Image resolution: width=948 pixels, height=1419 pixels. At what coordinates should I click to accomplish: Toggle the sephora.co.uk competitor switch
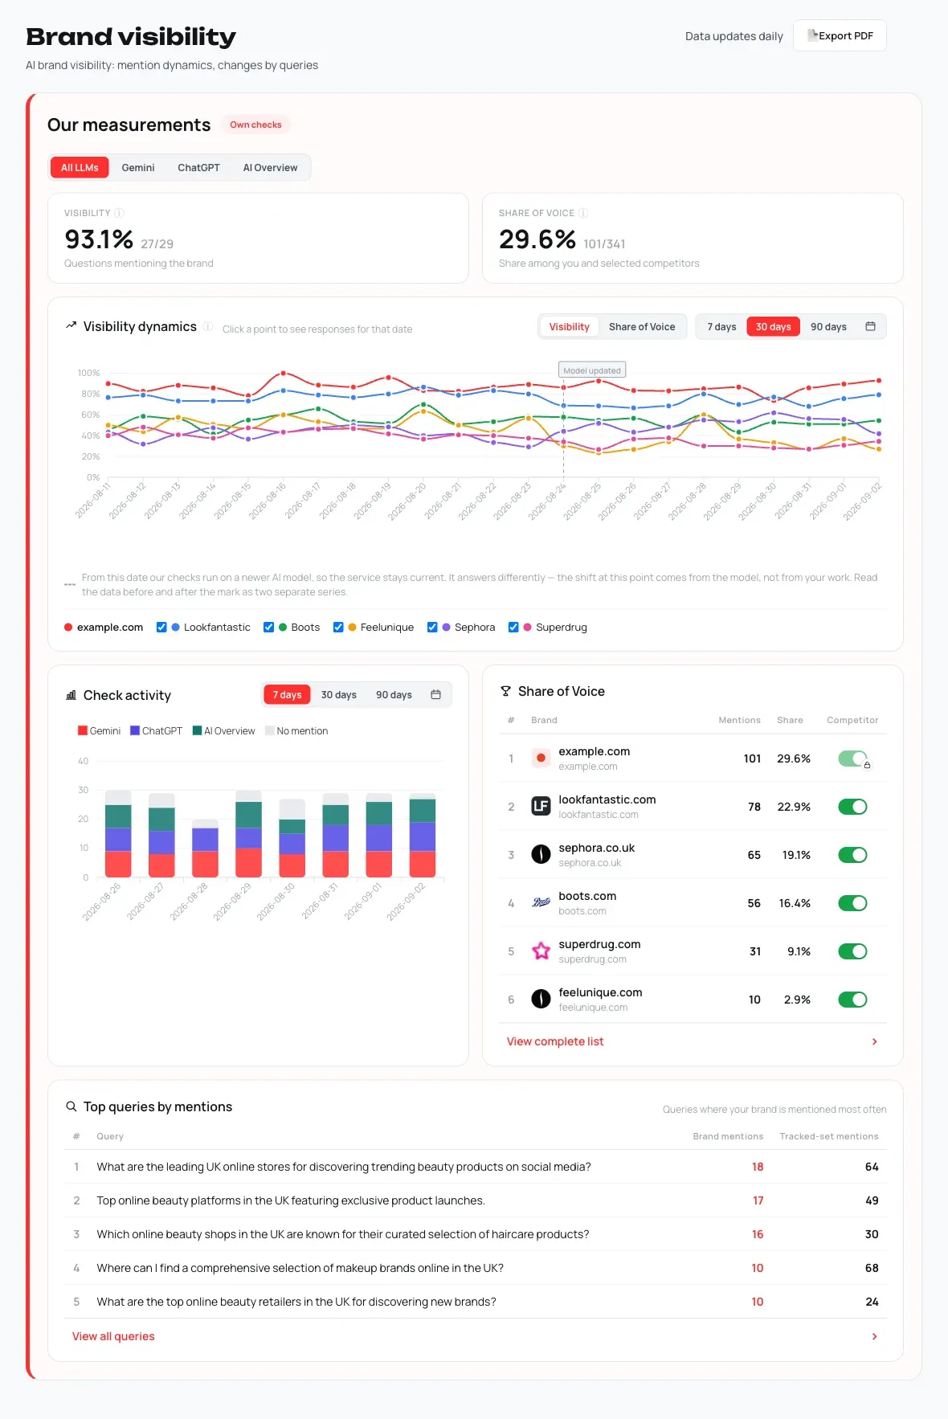pos(852,855)
